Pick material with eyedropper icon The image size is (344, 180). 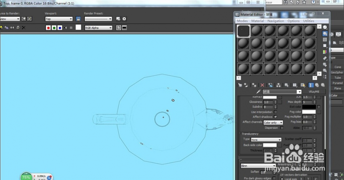(258, 91)
